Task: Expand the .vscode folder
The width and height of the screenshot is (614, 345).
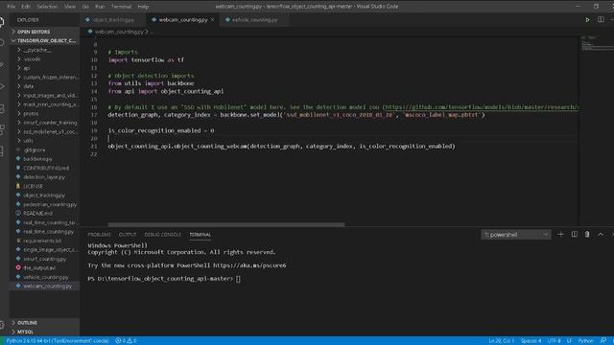Action: [x=32, y=59]
